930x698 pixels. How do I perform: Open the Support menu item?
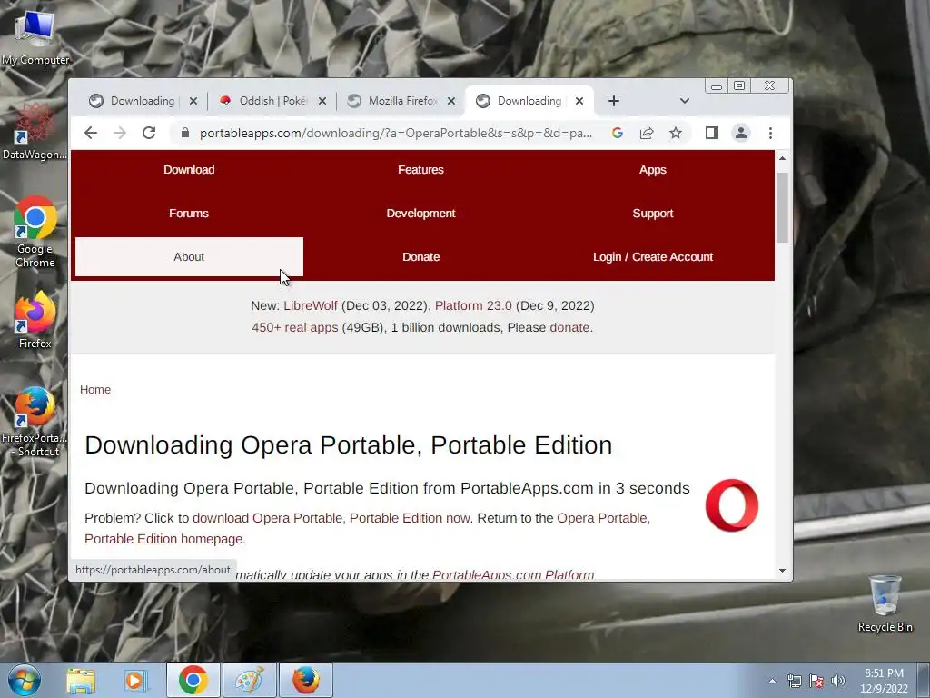(652, 213)
